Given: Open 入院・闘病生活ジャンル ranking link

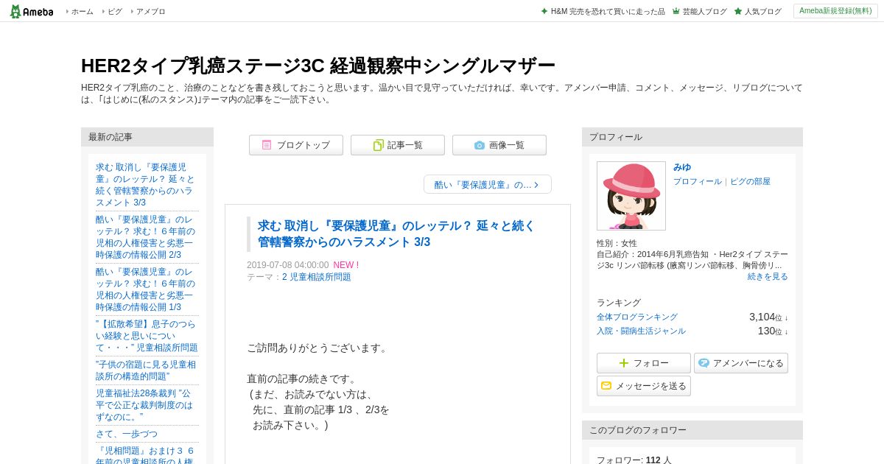Looking at the screenshot, I should click(641, 331).
